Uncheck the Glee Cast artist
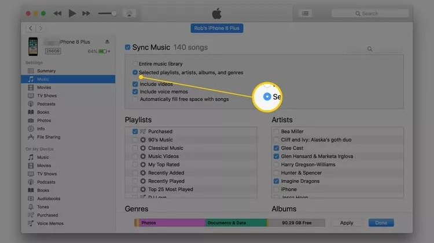 point(276,148)
